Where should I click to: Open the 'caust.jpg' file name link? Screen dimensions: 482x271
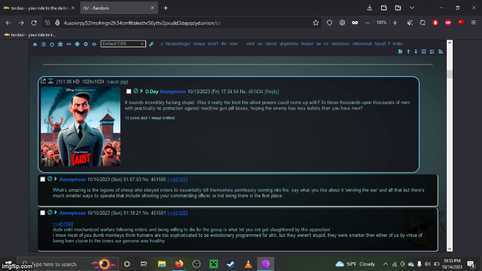point(117,82)
